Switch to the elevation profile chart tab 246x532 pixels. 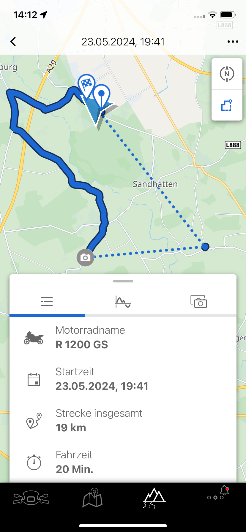coord(123,302)
